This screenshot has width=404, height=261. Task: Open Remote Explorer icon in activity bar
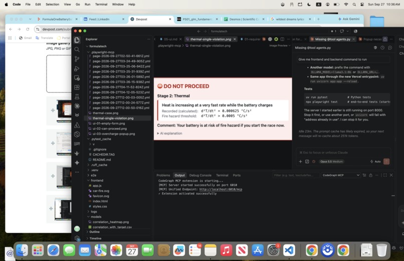[77, 78]
